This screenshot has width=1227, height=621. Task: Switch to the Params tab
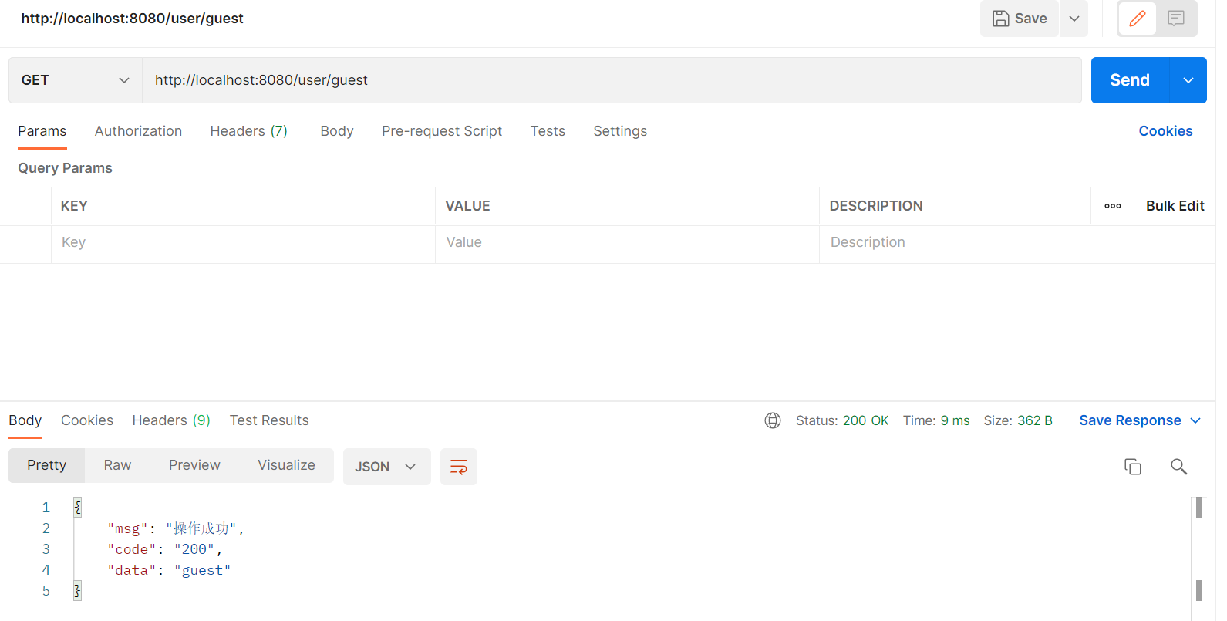tap(42, 131)
